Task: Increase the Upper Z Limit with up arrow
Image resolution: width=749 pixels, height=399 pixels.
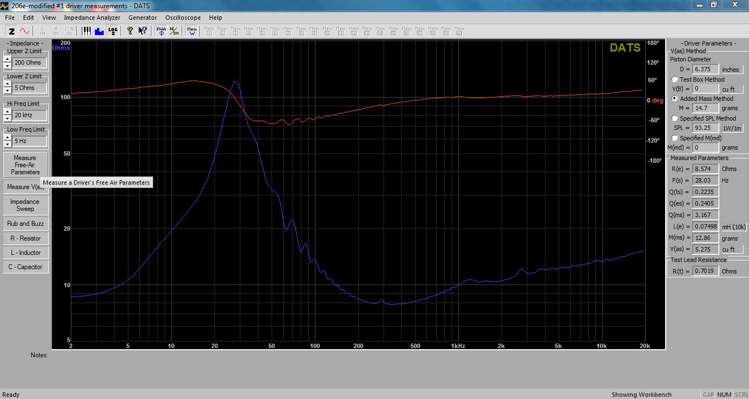Action: tap(7, 59)
